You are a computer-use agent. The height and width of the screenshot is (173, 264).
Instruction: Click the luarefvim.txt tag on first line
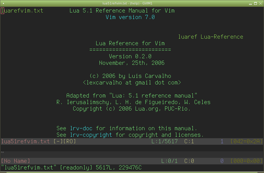pyautogui.click(x=22, y=11)
